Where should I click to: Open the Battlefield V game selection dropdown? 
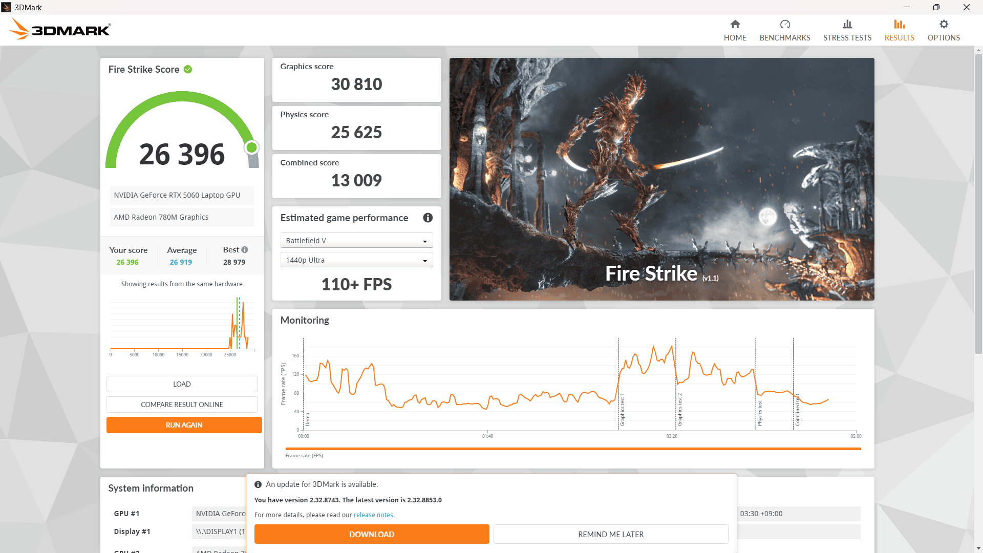356,240
